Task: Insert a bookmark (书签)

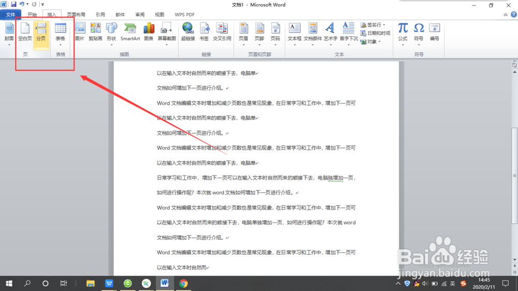Action: (x=204, y=32)
